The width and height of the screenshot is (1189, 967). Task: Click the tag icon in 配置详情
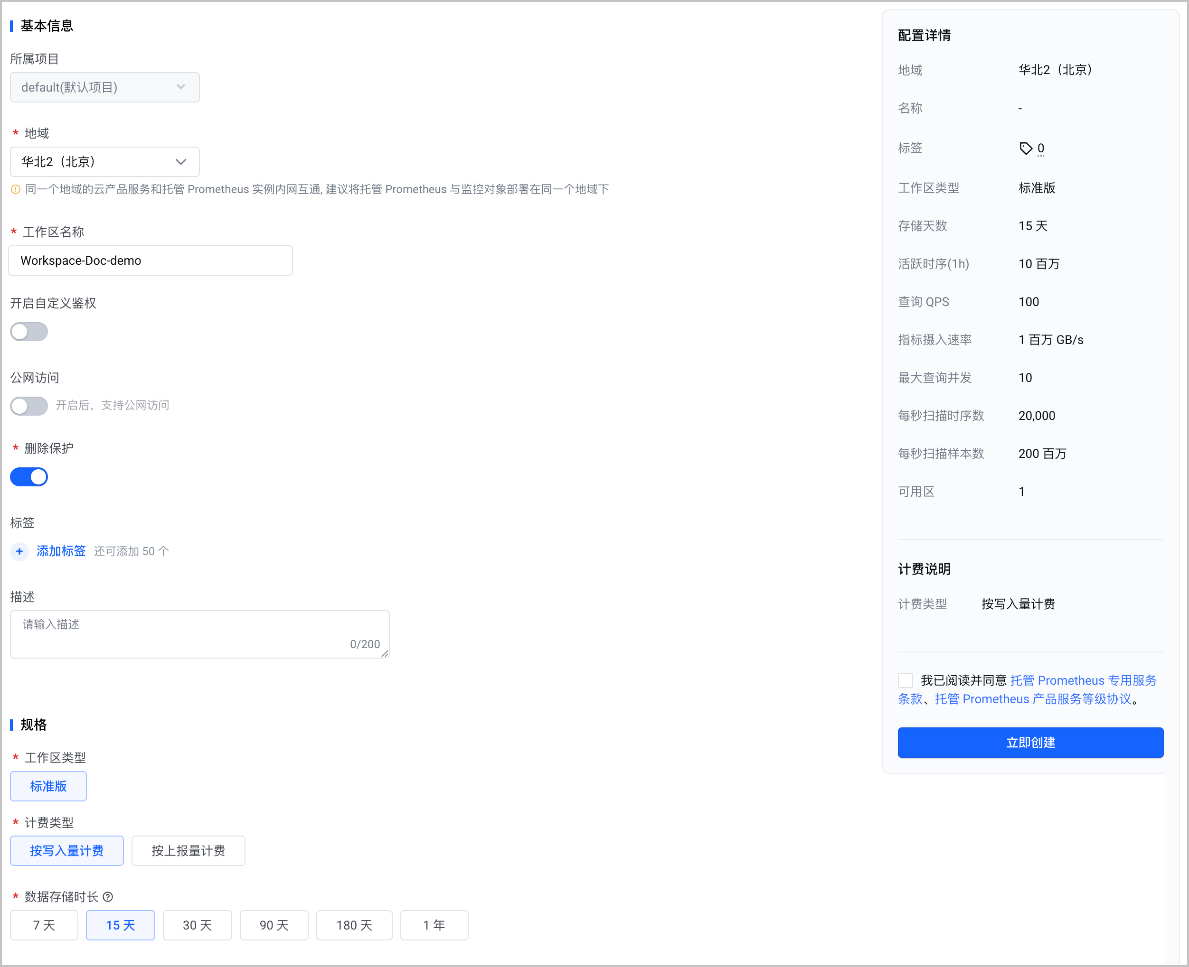point(1026,148)
